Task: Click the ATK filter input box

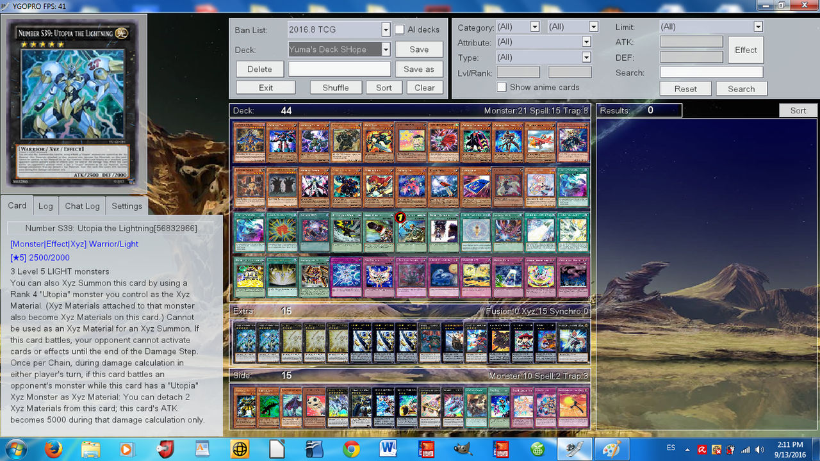Action: coord(691,42)
